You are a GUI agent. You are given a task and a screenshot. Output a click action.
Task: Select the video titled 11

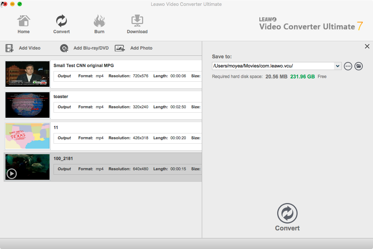click(56, 128)
